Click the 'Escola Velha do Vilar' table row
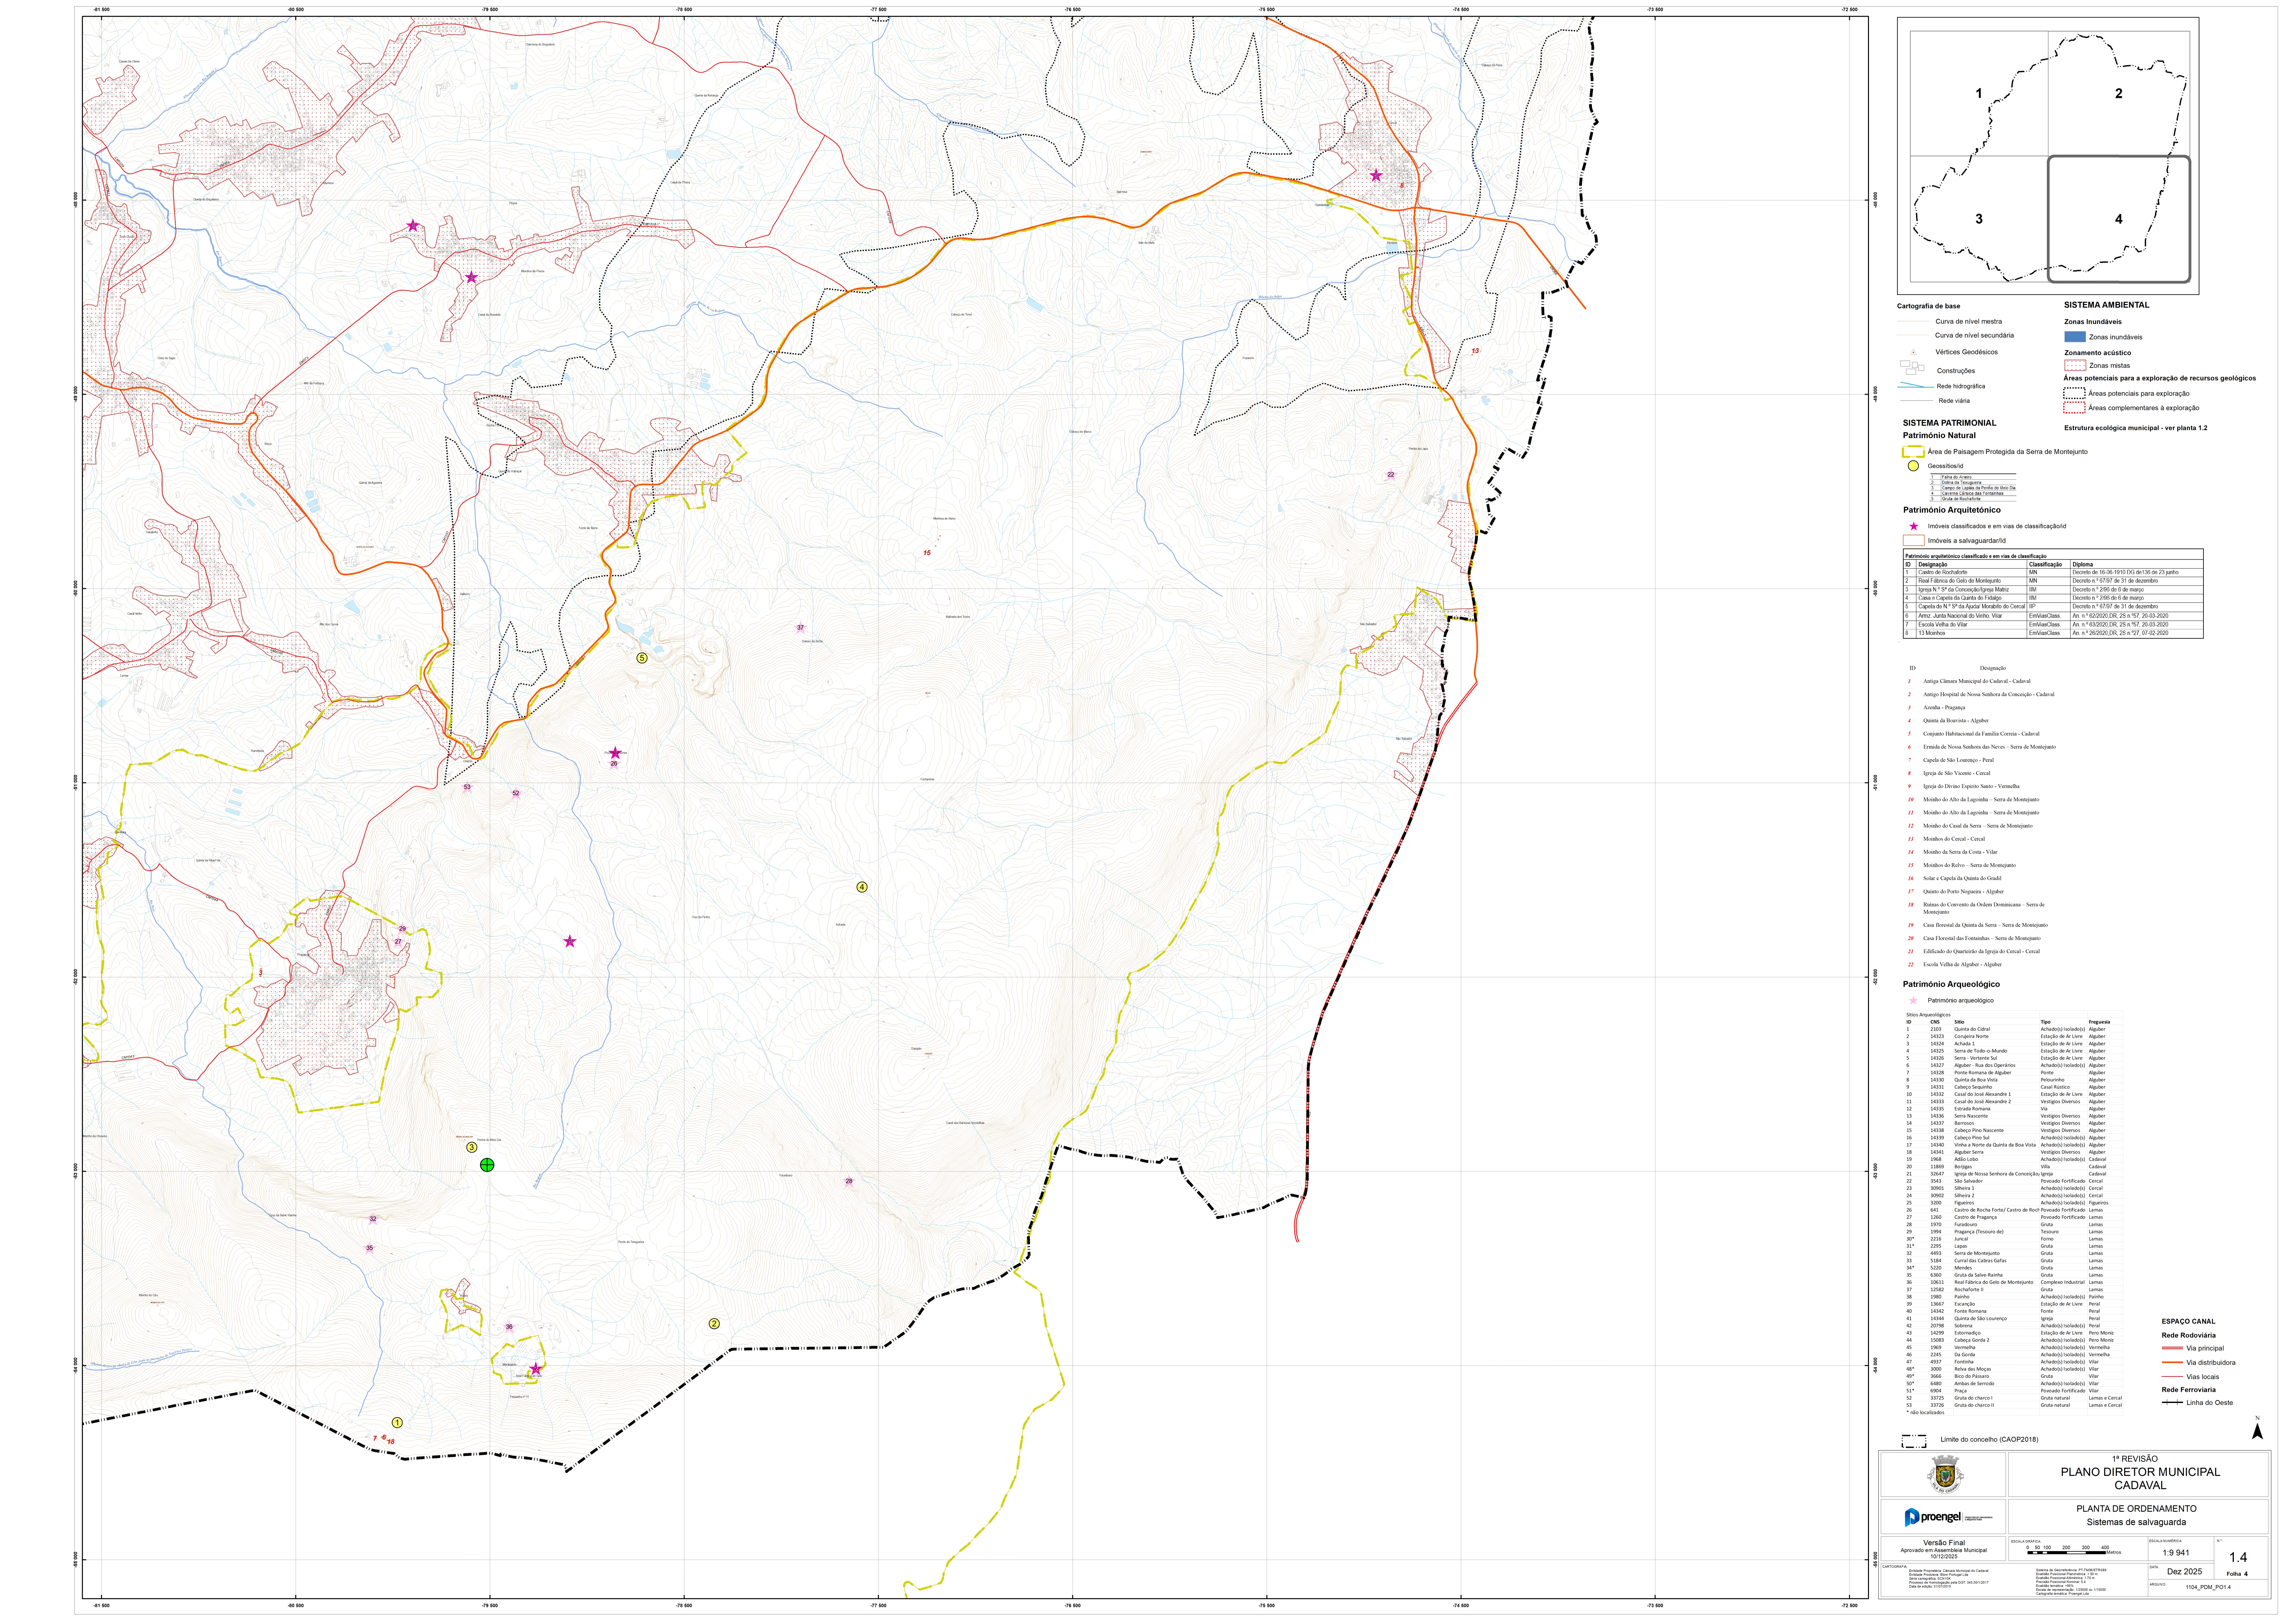 [x=2053, y=625]
